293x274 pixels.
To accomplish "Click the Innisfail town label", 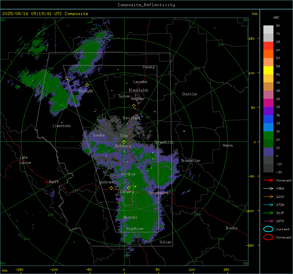I will coord(132,118).
